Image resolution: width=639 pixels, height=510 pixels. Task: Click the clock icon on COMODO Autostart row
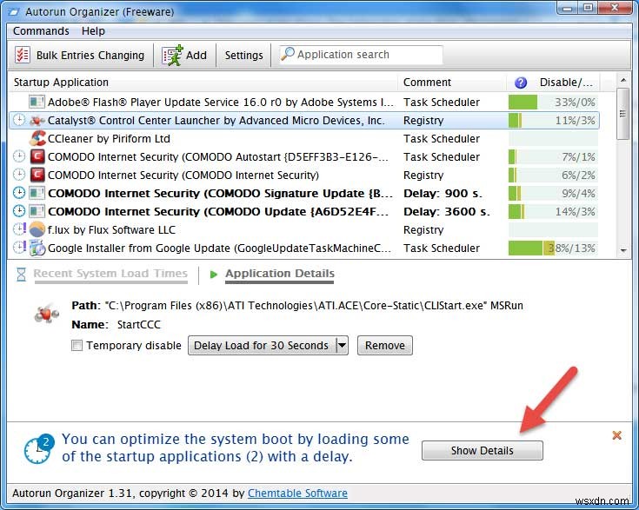(19, 156)
